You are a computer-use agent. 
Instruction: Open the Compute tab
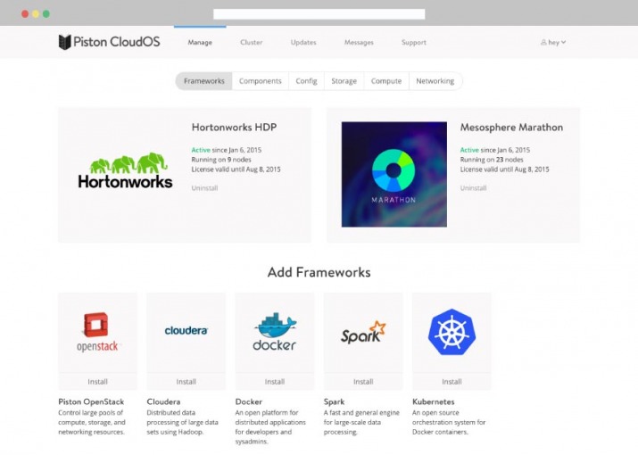coord(386,81)
